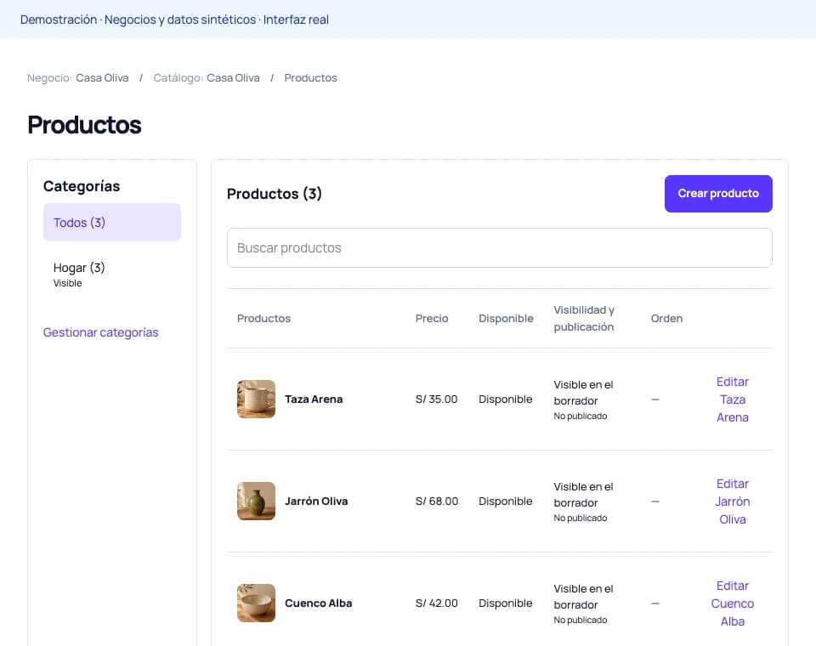The height and width of the screenshot is (646, 816).
Task: Go to Negocio: Casa Oliva breadcrumb
Action: 78,77
